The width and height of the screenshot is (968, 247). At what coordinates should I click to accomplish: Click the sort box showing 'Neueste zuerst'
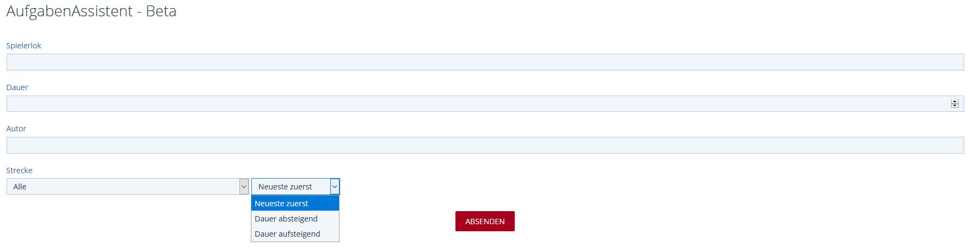[290, 187]
